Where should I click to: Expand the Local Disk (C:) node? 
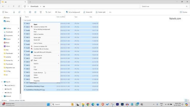3,86
